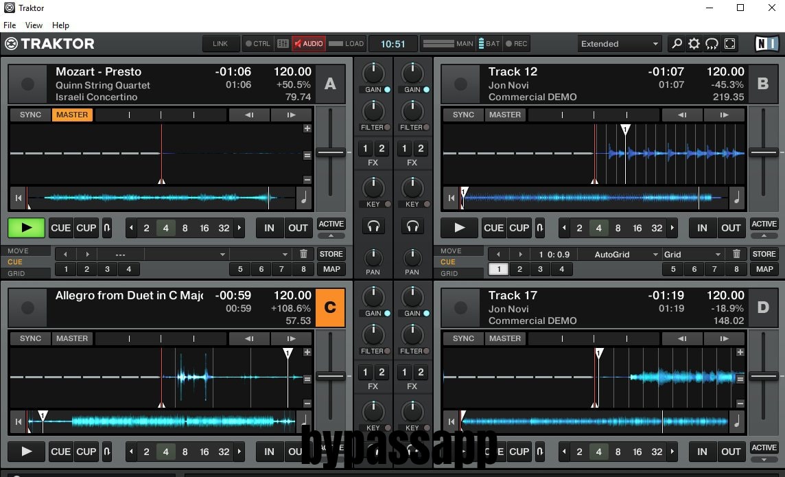Zoom in waveform plus on Deck D
The width and height of the screenshot is (785, 477).
[740, 352]
